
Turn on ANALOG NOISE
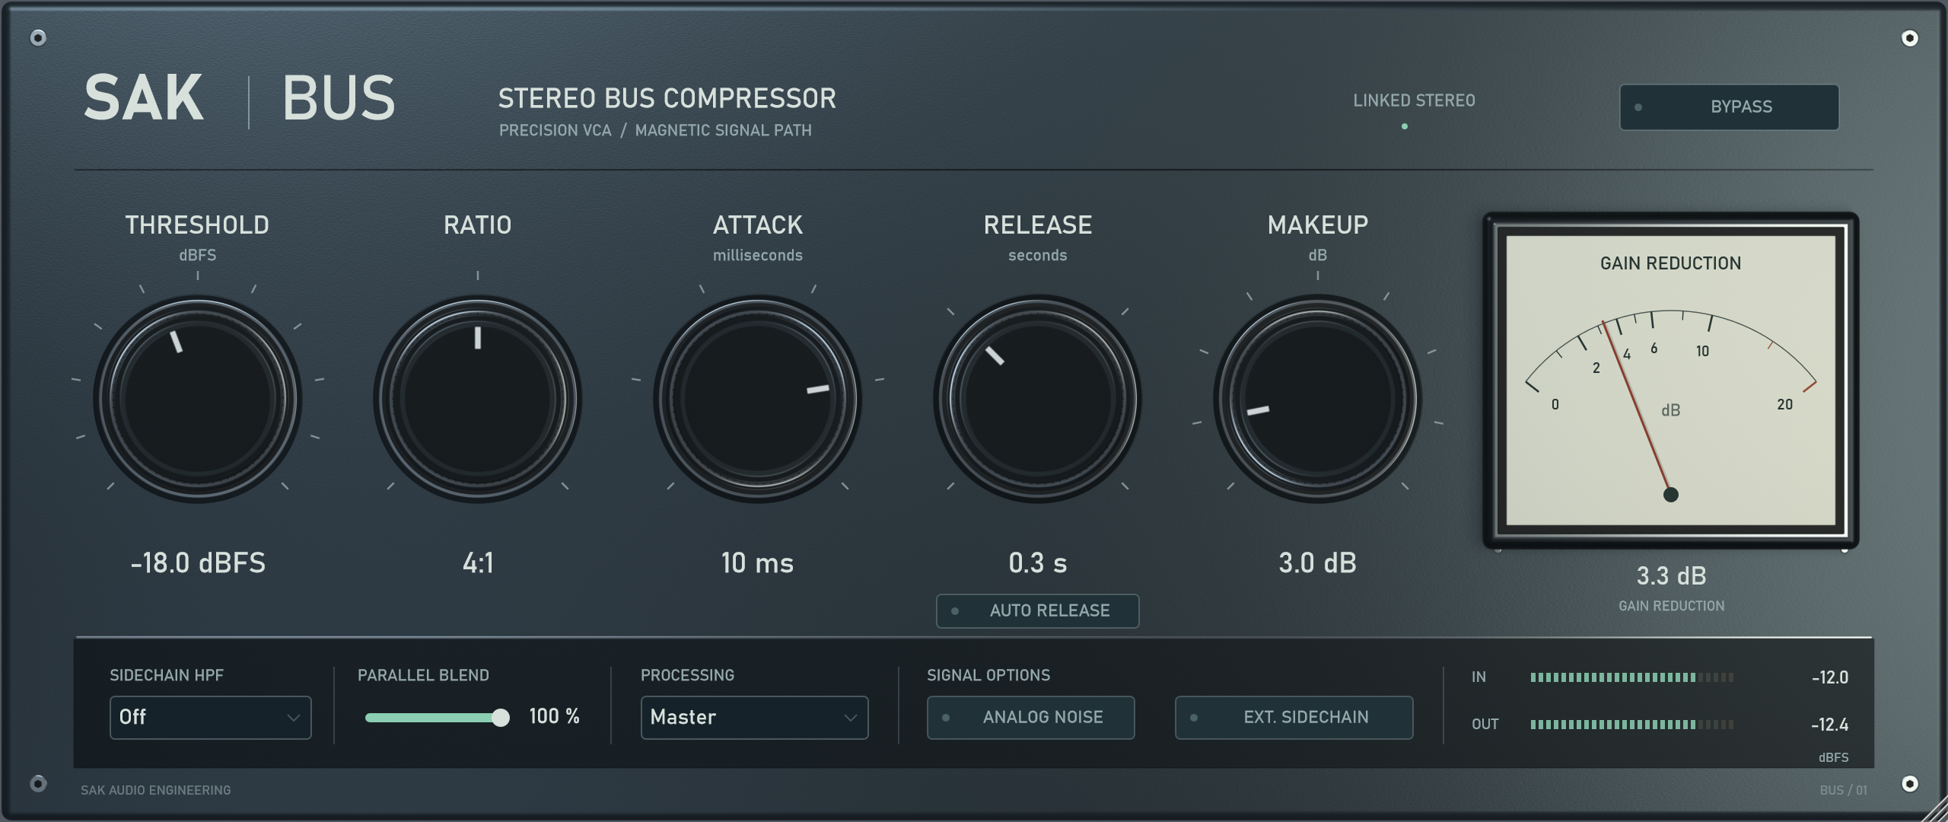(1030, 717)
